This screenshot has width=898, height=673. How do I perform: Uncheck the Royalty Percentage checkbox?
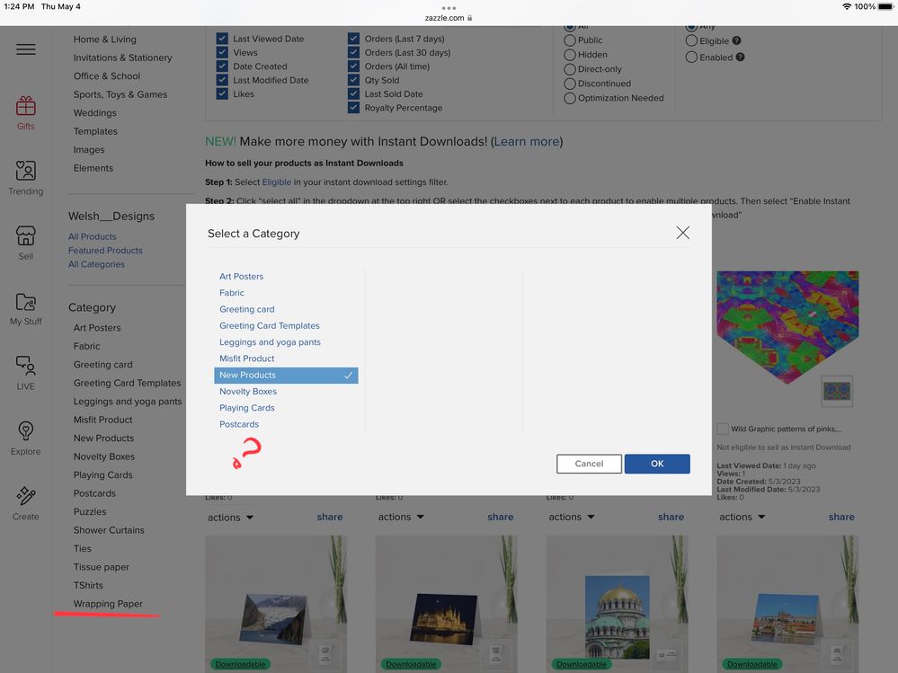(354, 108)
